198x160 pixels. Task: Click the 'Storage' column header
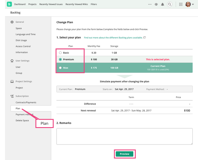pos(114,46)
